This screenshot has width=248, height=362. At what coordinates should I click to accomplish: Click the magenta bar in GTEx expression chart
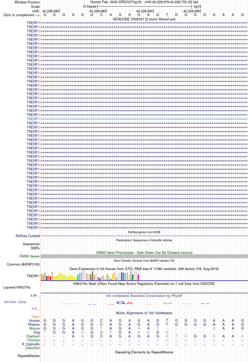click(x=138, y=277)
